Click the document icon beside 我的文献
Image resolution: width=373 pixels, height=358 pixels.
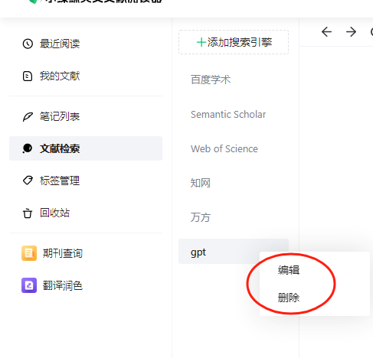point(28,76)
